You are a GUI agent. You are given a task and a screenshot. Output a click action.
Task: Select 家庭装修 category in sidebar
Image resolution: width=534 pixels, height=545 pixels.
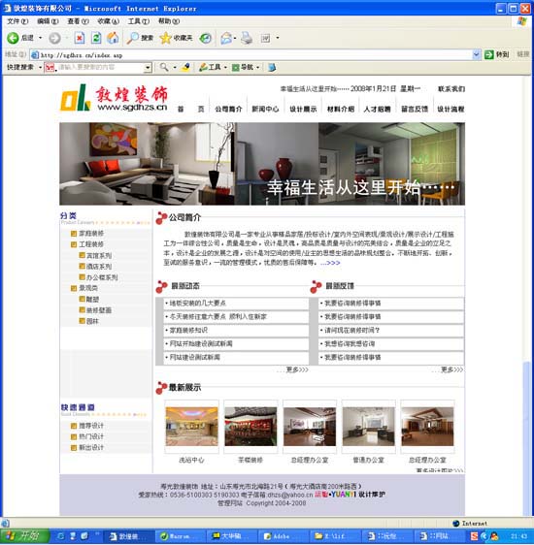91,233
